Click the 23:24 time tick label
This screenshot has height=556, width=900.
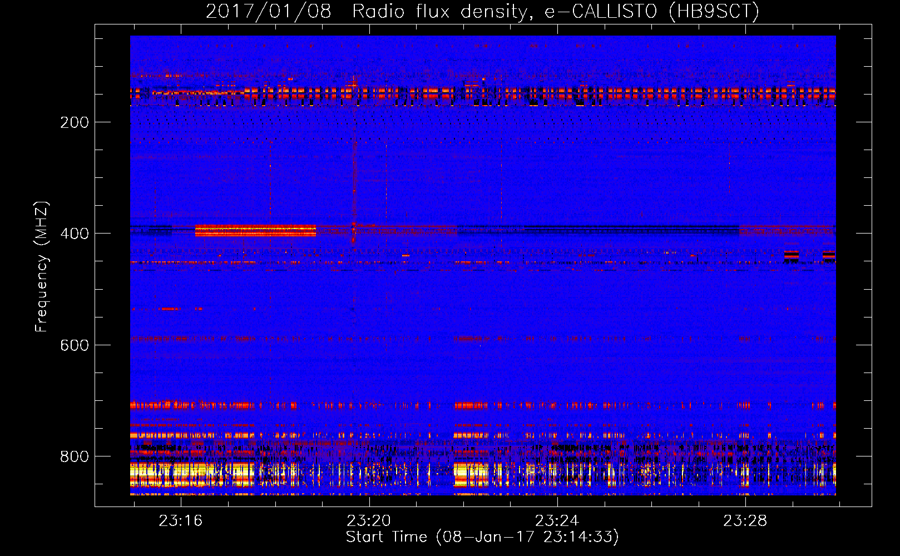tap(557, 521)
